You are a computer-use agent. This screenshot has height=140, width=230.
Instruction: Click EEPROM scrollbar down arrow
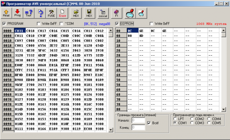click(x=223, y=109)
